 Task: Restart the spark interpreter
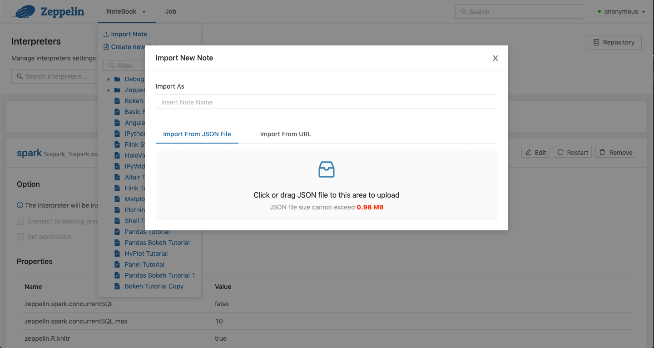click(x=573, y=153)
